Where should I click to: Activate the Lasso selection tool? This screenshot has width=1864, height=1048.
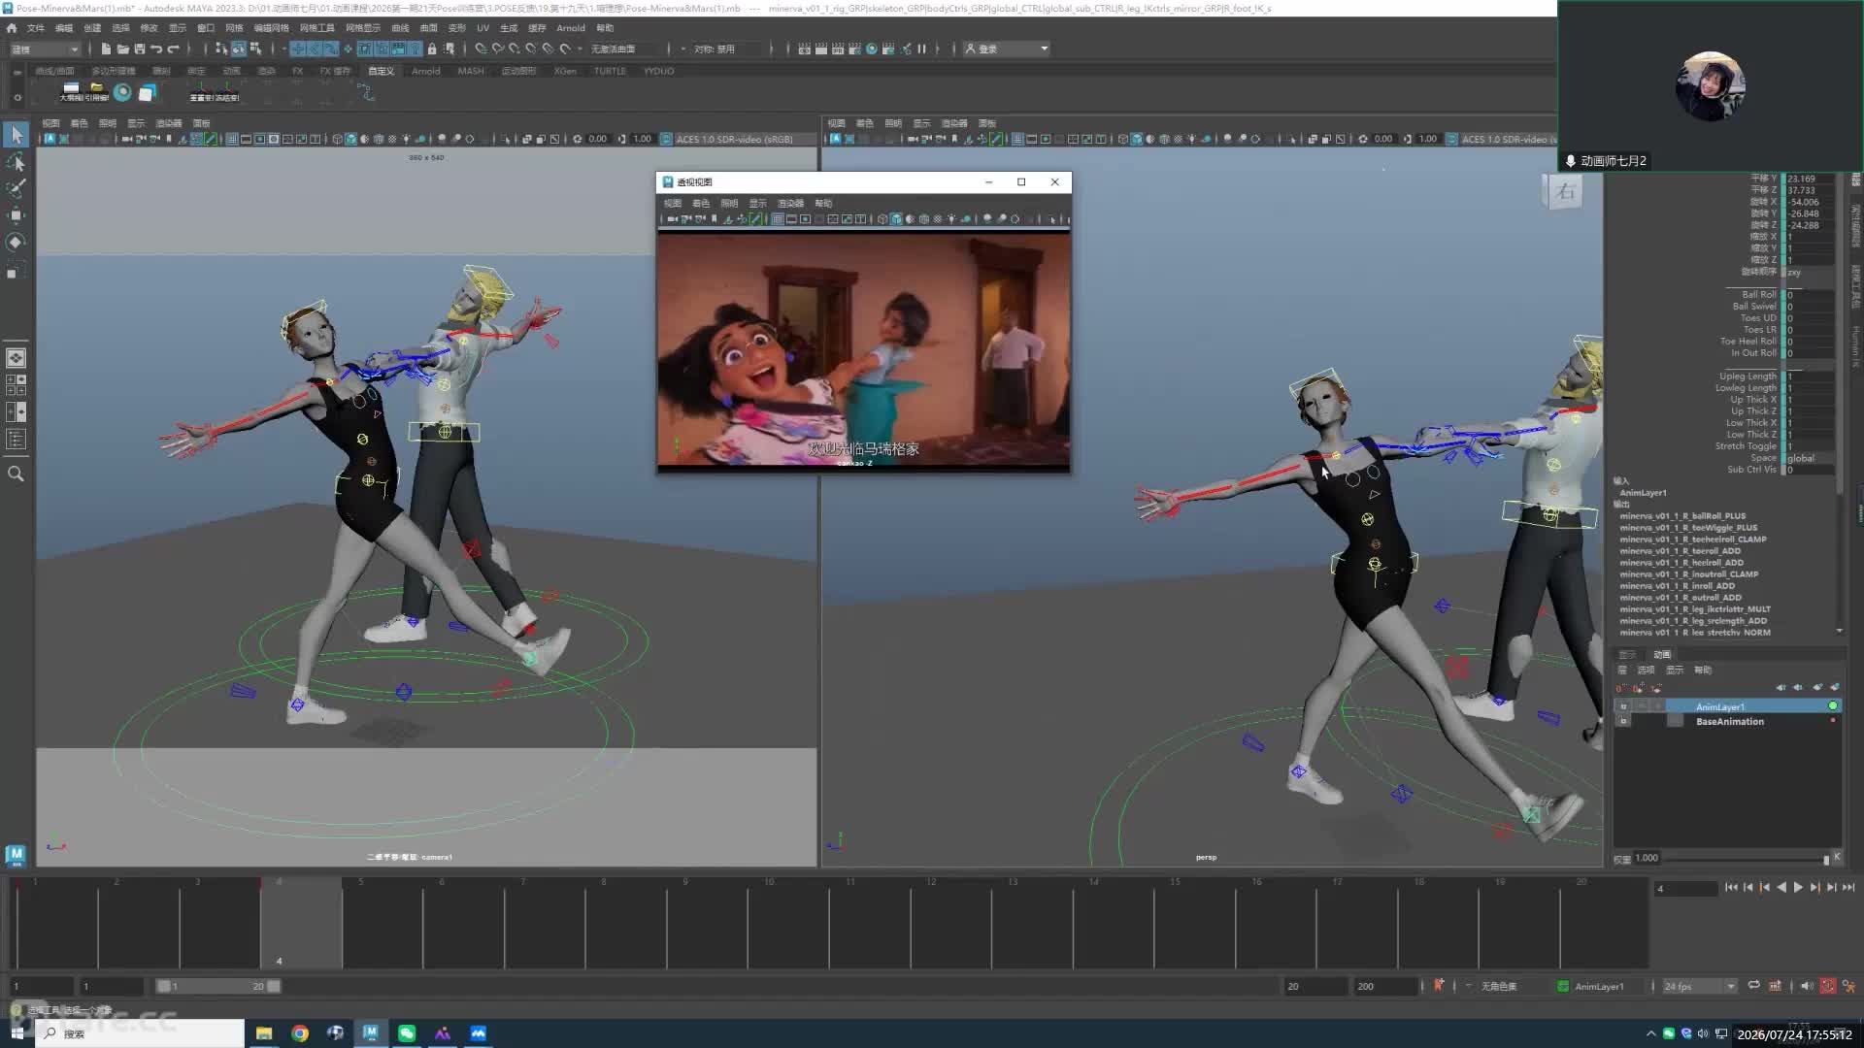16,161
